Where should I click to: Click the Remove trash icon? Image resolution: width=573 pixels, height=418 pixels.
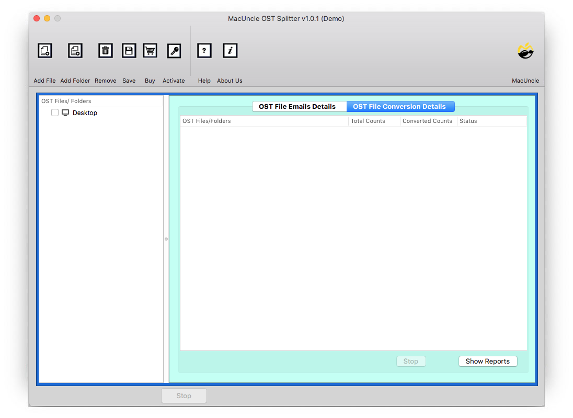[x=106, y=51]
